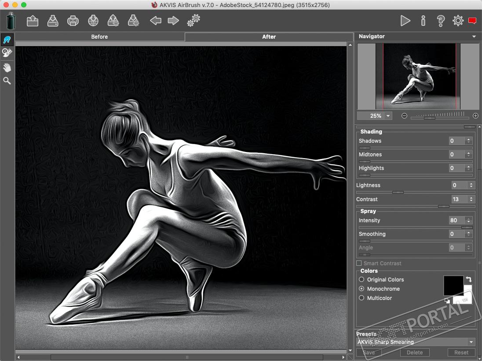Expand the AKVIS Sharp Smearing presets dropdown
This screenshot has width=482, height=361.
(x=471, y=342)
